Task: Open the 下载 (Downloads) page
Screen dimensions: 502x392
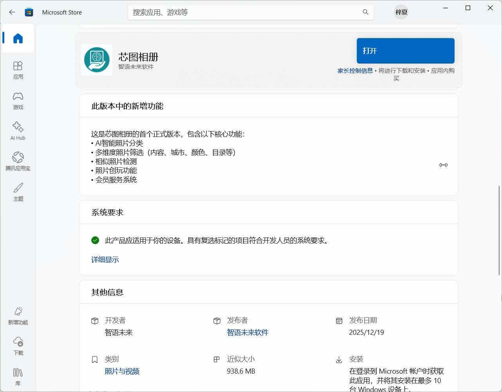Action: click(x=18, y=346)
